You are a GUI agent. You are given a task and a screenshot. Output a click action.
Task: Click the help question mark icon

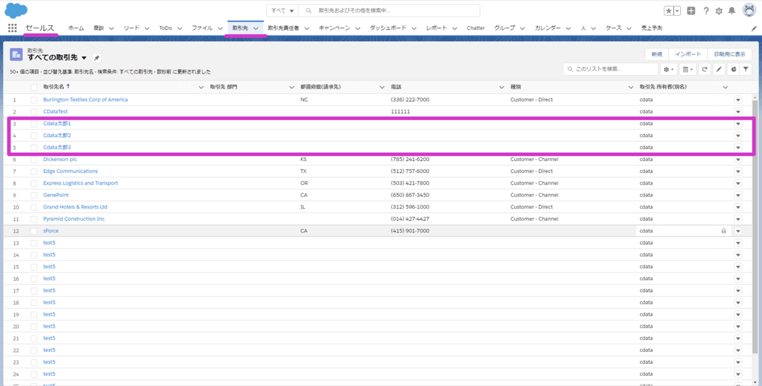[705, 11]
